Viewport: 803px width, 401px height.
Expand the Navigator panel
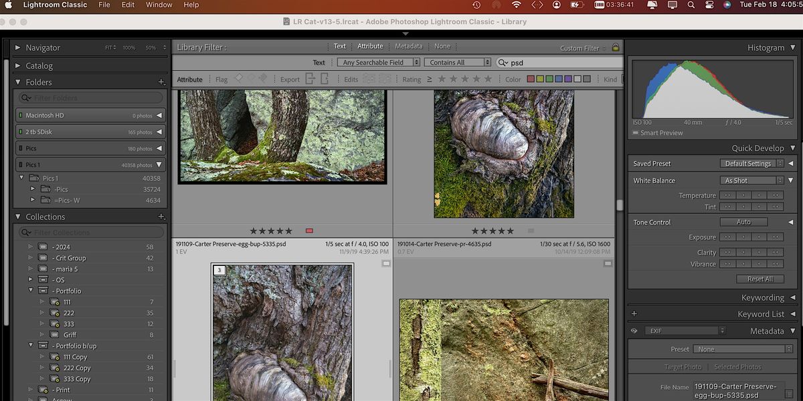click(x=18, y=48)
